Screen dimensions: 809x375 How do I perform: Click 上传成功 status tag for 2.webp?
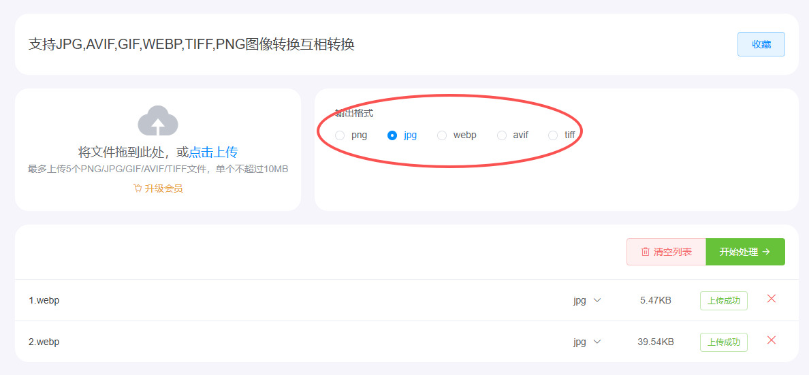(x=723, y=342)
